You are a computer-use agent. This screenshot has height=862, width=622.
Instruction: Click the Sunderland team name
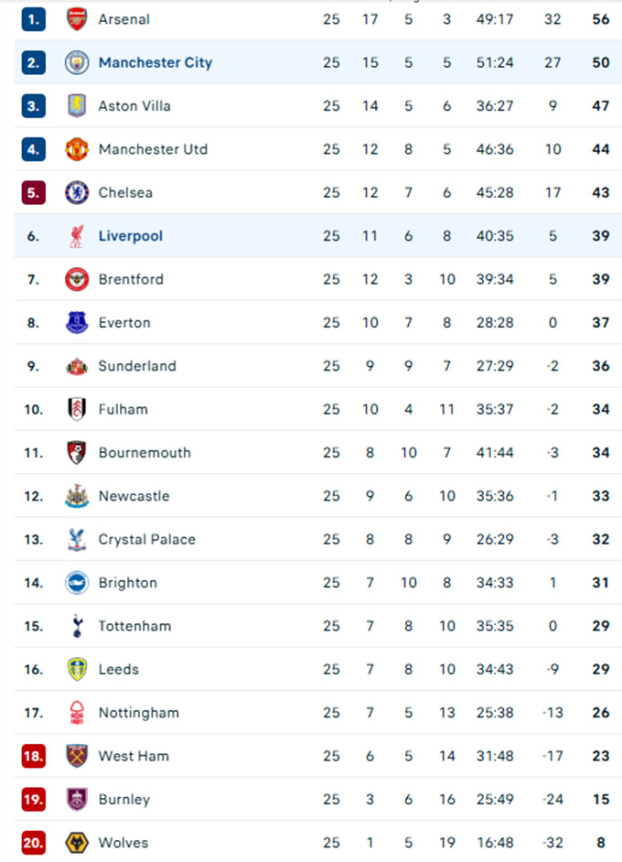[137, 366]
